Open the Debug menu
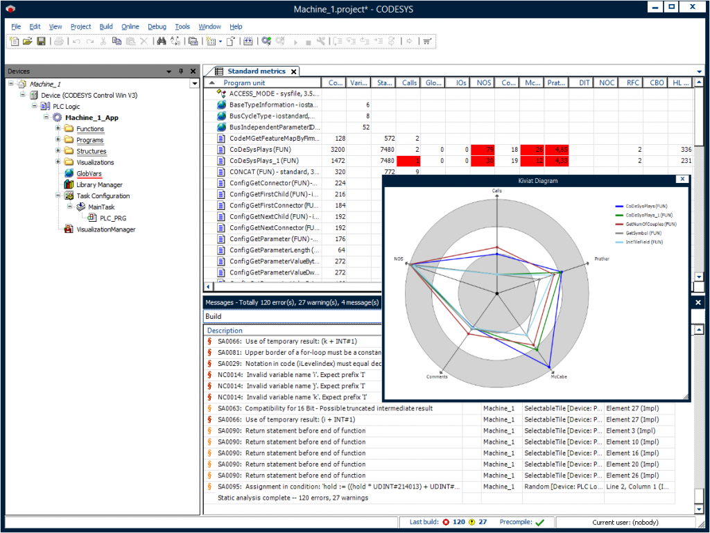Screen dimensions: 710x533 coord(157,26)
